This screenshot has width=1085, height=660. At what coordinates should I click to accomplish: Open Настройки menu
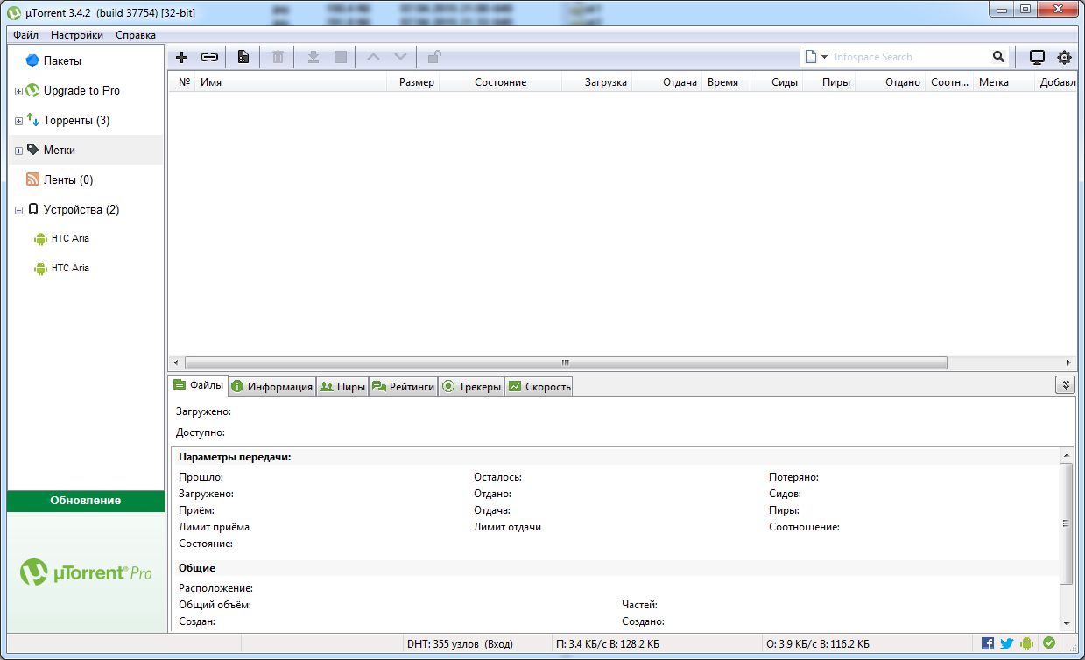coord(77,35)
